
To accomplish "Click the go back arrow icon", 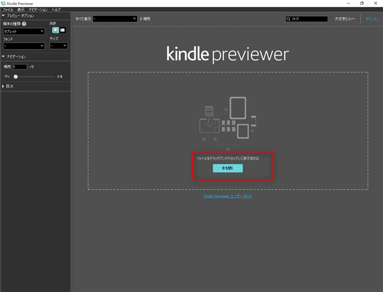I will [x=7, y=77].
